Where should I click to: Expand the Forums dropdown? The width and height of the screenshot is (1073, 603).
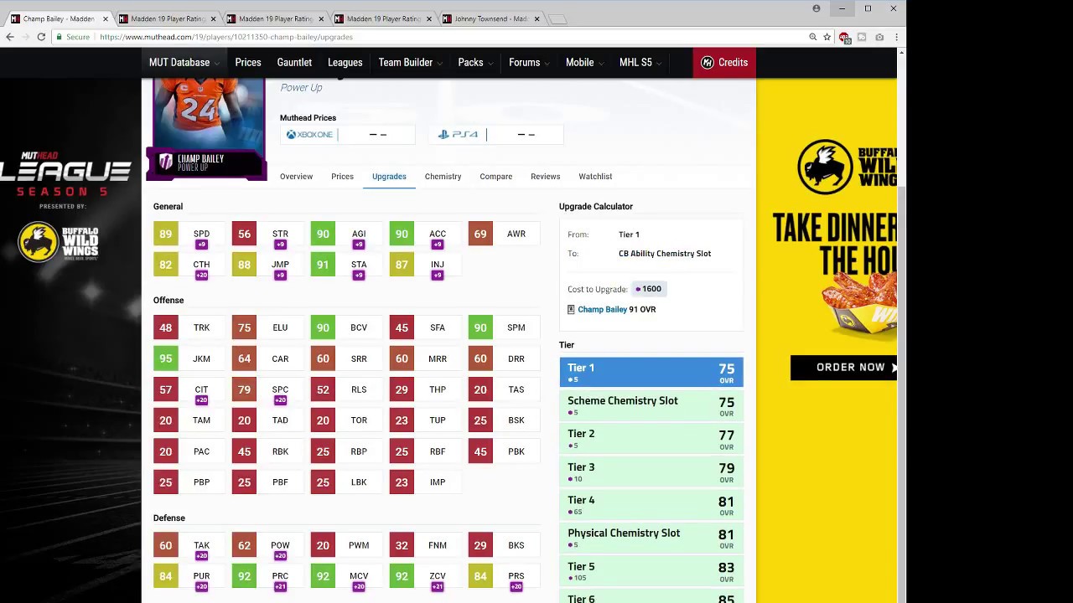coord(529,63)
